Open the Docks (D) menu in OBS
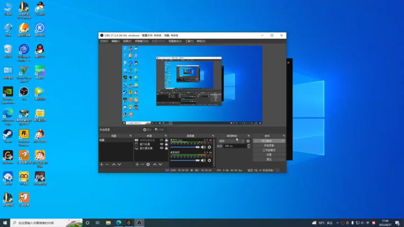 (142, 41)
